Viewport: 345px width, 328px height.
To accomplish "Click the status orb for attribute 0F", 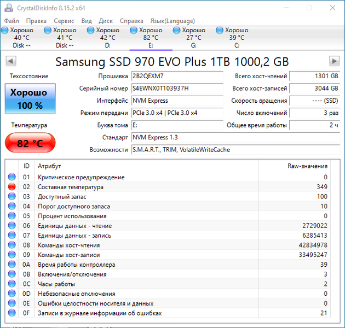I will tap(12, 313).
